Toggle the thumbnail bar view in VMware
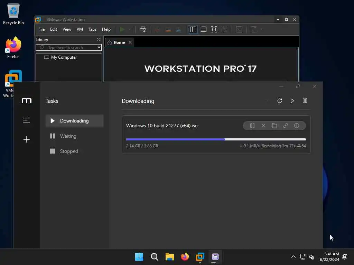 [204, 29]
